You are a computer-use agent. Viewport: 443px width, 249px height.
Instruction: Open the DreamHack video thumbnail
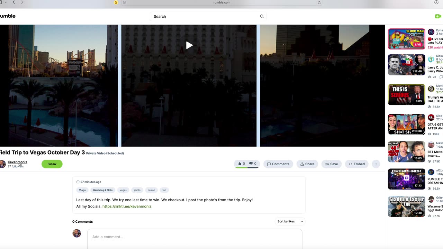[407, 179]
